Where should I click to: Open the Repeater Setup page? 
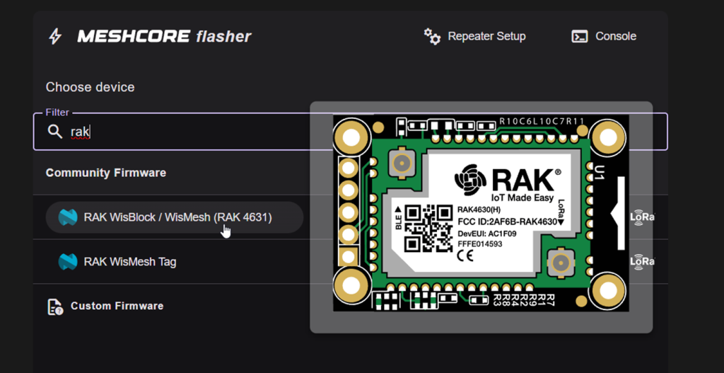click(486, 36)
